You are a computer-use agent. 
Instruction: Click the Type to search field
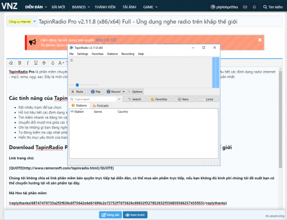pyautogui.click(x=93, y=99)
